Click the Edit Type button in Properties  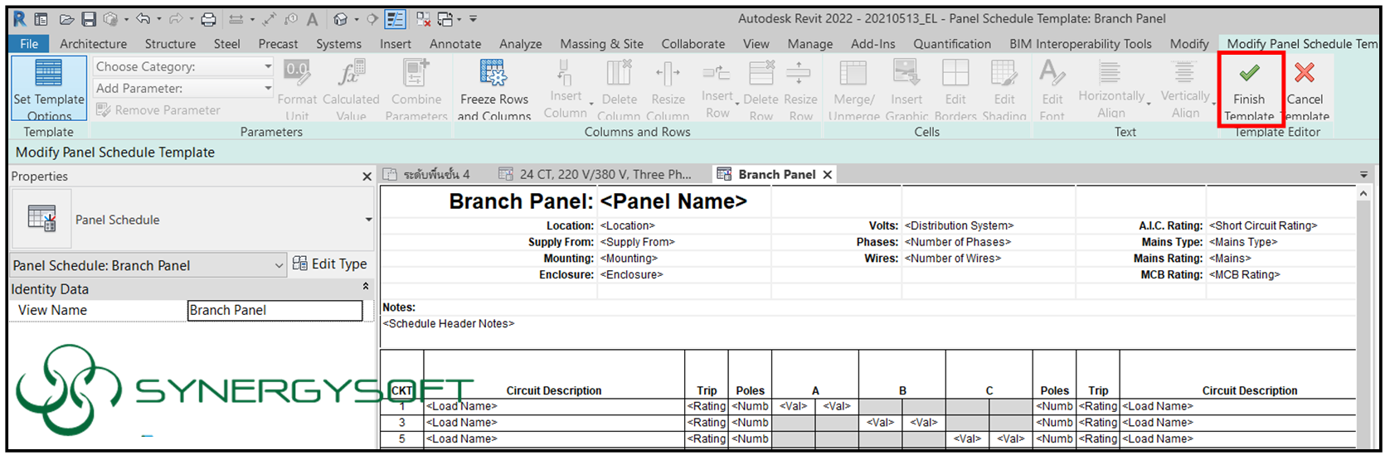click(x=330, y=264)
